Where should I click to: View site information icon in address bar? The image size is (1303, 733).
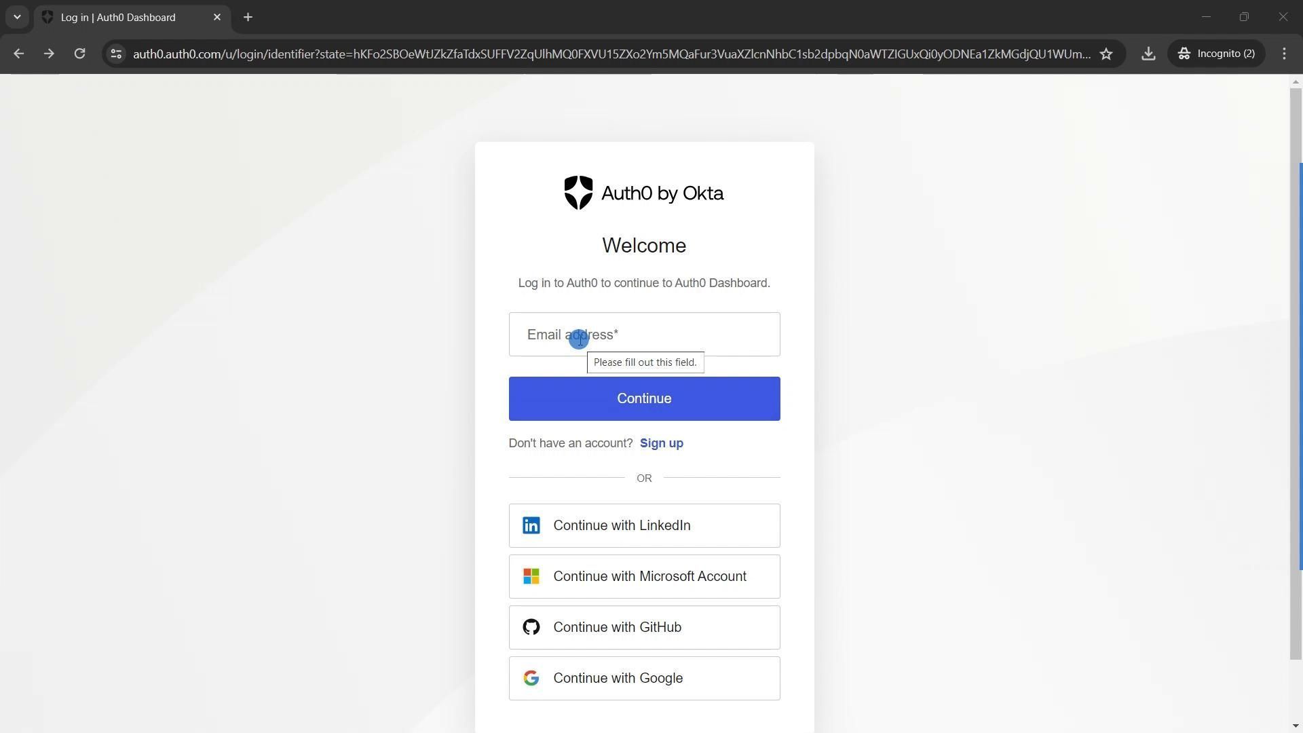coord(116,54)
